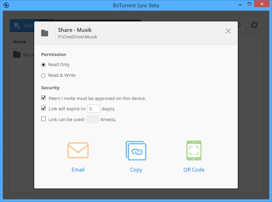Viewport: 272px width, 202px height.
Task: Click the Email link label
Action: coord(78,169)
